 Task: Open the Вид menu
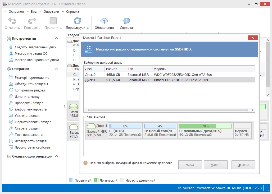pyautogui.click(x=34, y=12)
